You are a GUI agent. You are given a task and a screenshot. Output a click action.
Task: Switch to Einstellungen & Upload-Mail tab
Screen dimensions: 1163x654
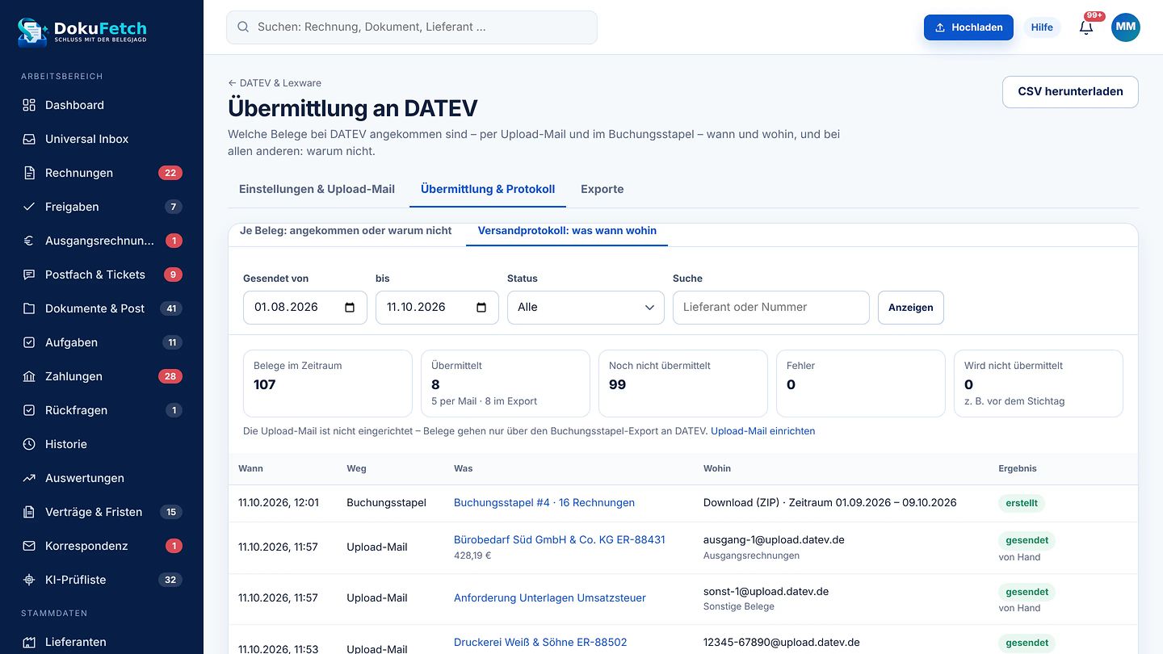(x=317, y=189)
